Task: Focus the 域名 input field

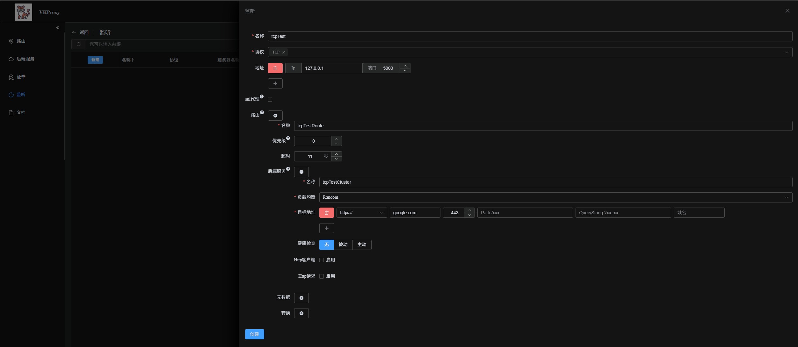Action: (x=699, y=213)
